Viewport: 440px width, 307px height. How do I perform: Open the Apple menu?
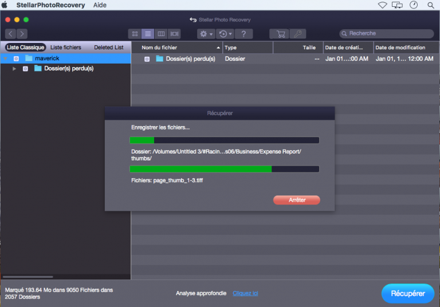(5, 5)
